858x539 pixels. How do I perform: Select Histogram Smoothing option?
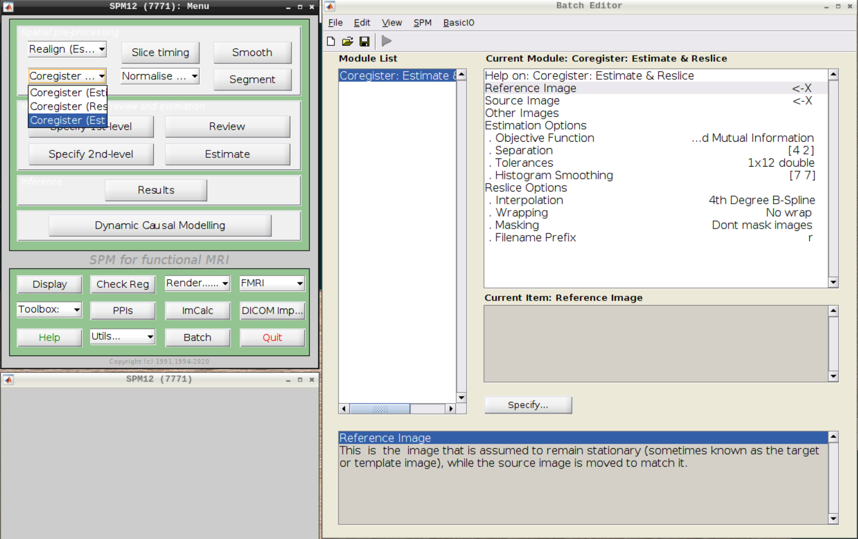pyautogui.click(x=656, y=175)
